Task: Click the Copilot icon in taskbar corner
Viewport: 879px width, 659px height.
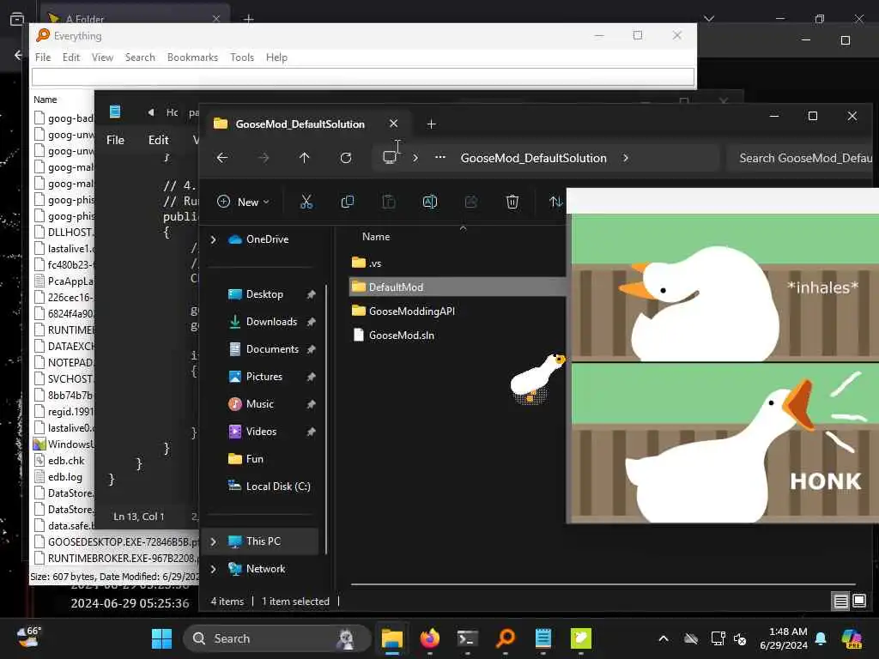Action: tap(852, 638)
